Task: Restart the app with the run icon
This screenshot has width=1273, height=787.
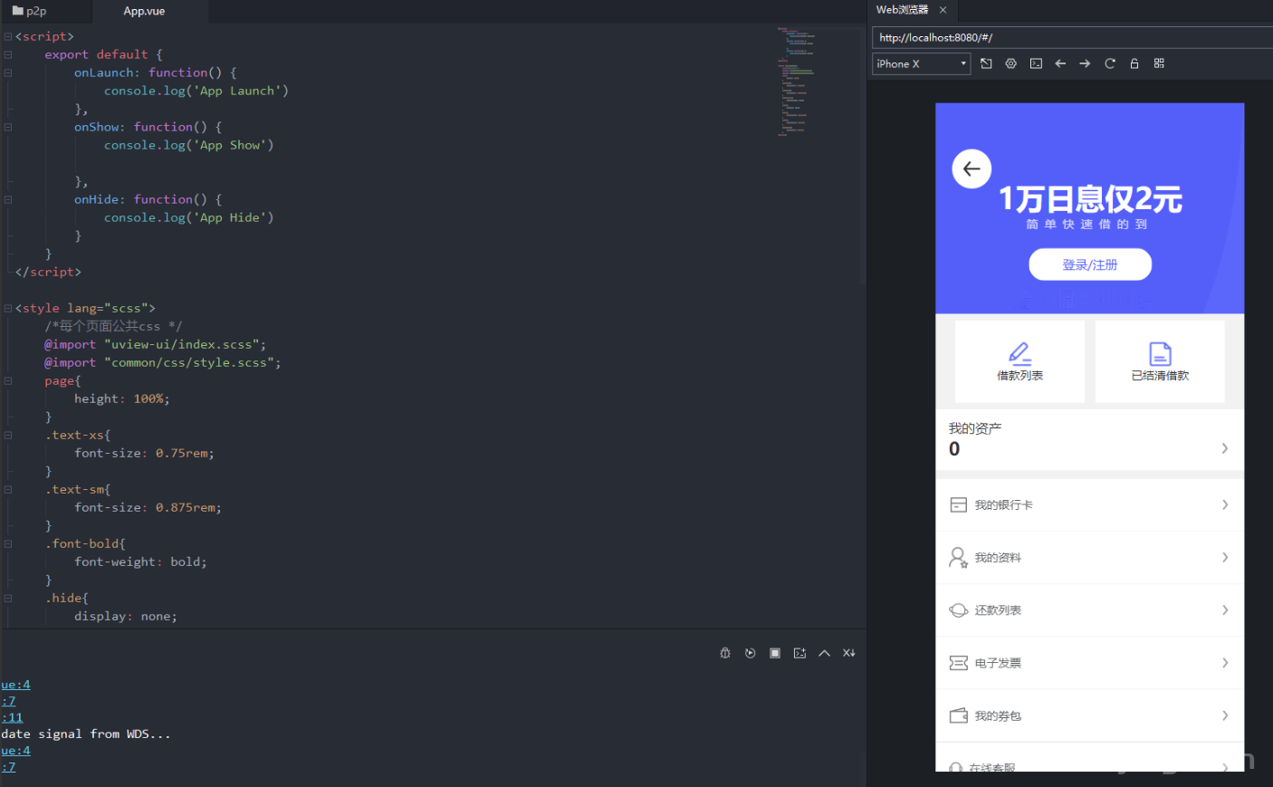Action: (750, 652)
